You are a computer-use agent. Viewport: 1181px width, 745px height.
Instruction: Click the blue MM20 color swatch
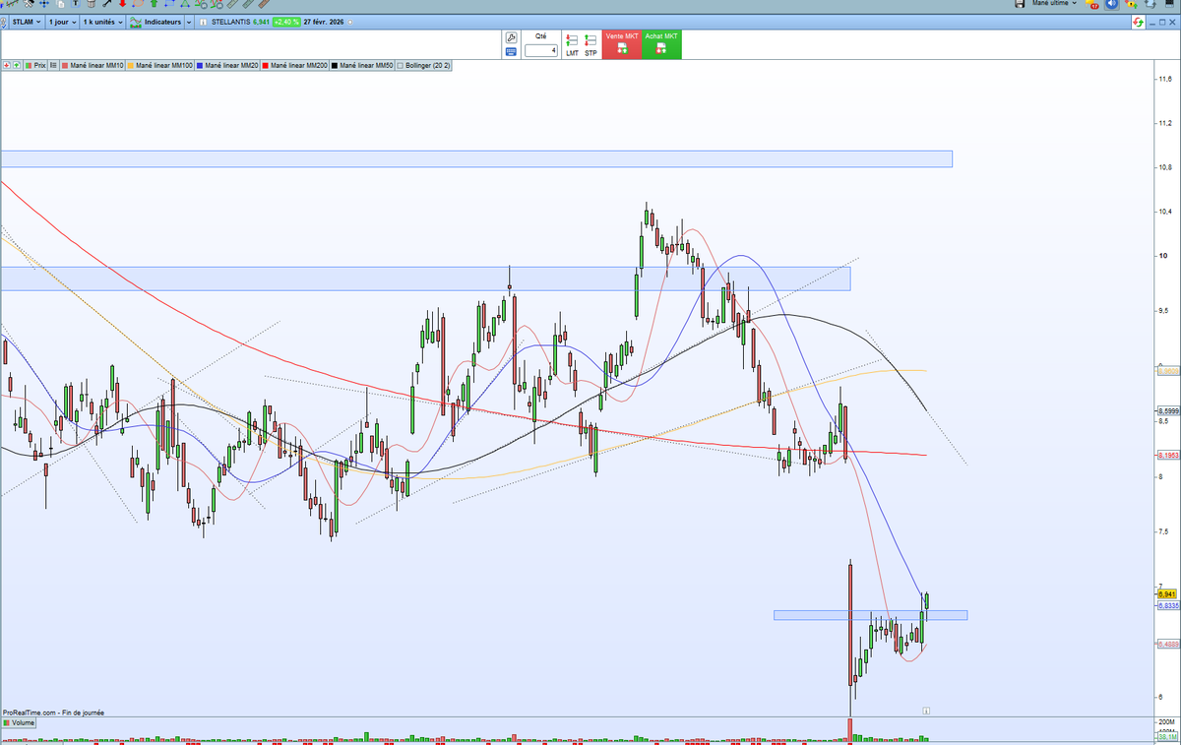(200, 65)
